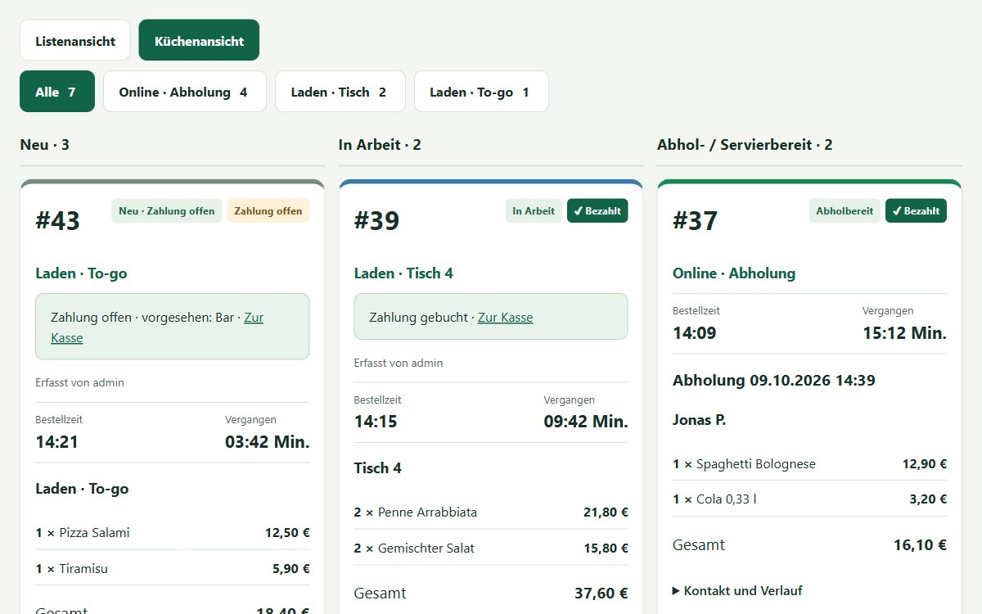Click the In Arbeit · 2 column heading
Image resolution: width=982 pixels, height=614 pixels.
pyautogui.click(x=380, y=145)
